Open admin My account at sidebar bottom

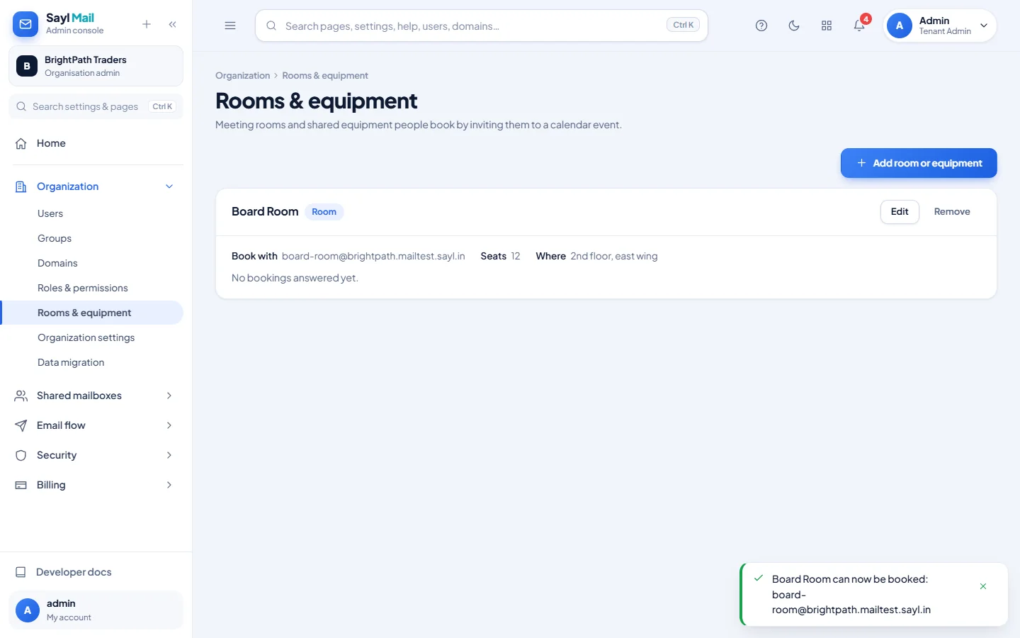tap(96, 610)
